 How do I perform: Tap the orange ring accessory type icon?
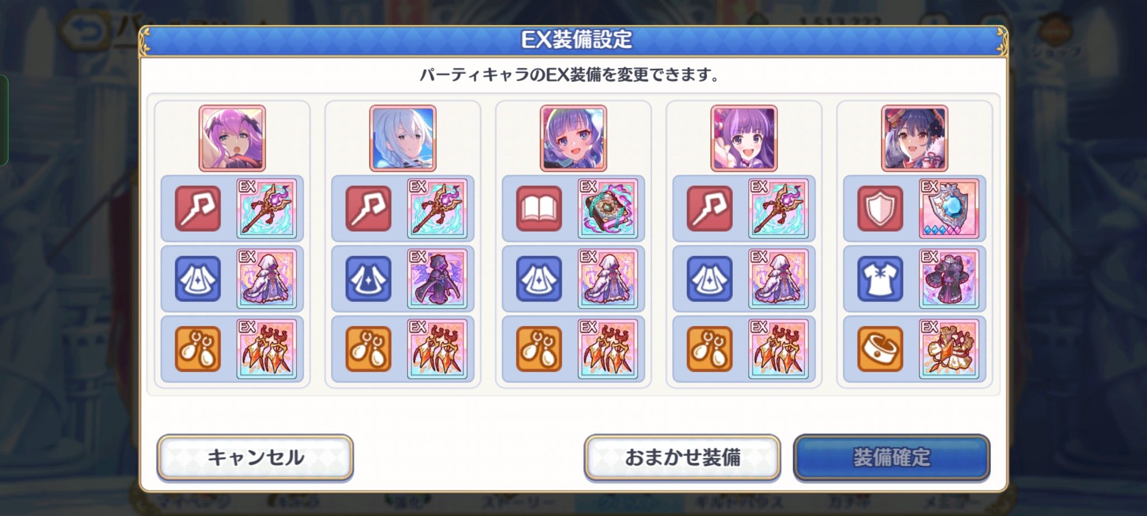pos(880,349)
